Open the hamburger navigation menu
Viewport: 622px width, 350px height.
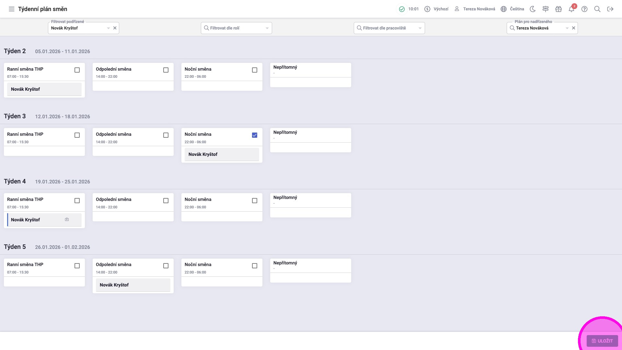[x=12, y=9]
